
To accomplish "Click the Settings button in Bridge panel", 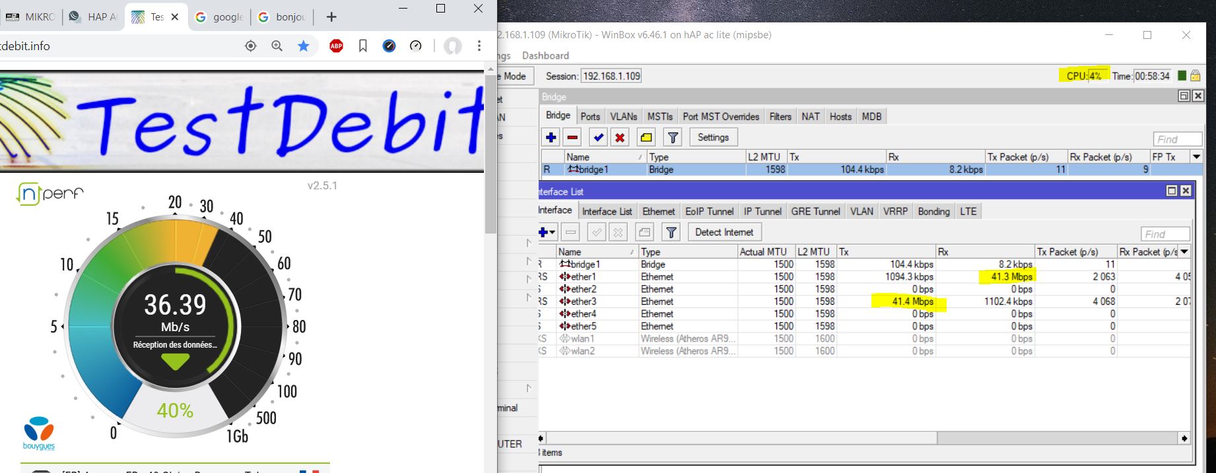I will (713, 137).
